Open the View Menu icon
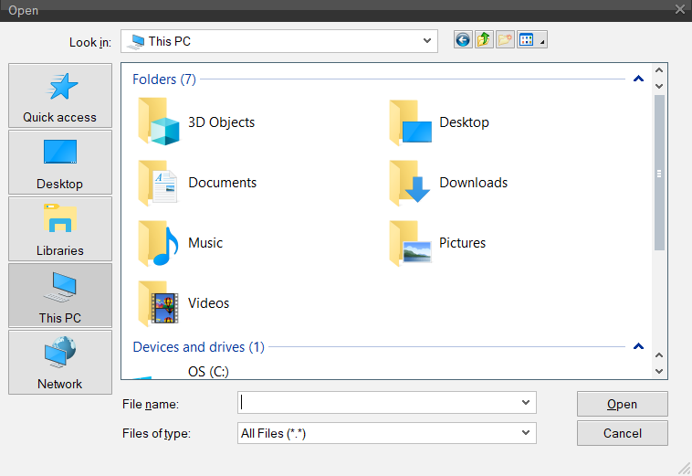Image resolution: width=692 pixels, height=476 pixels. pyautogui.click(x=530, y=40)
